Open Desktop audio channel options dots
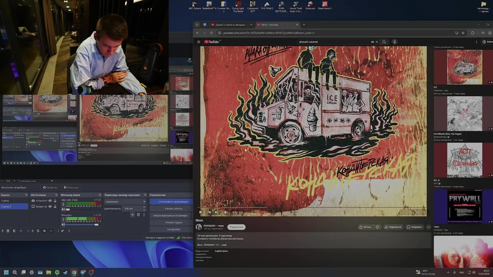Viewport: 493px width, 277px height. tap(64, 205)
